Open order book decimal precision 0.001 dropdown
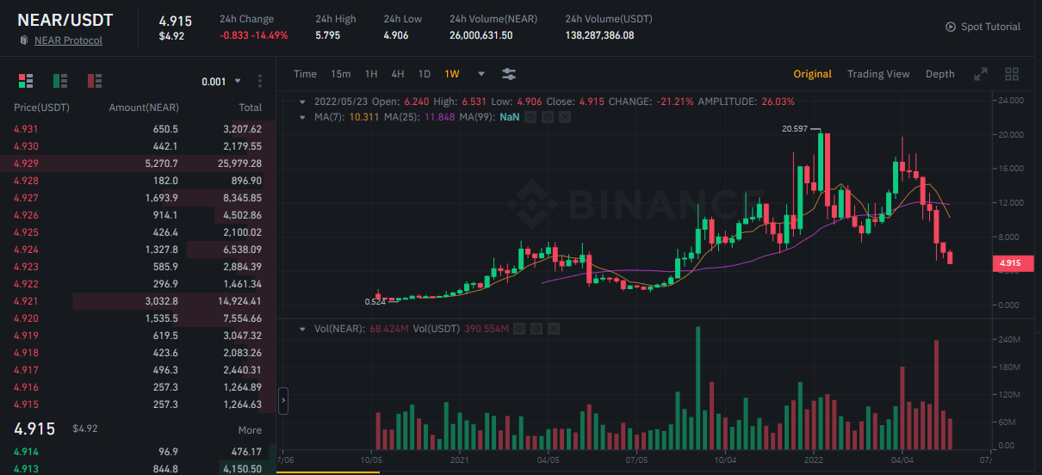1042x475 pixels. click(x=220, y=82)
